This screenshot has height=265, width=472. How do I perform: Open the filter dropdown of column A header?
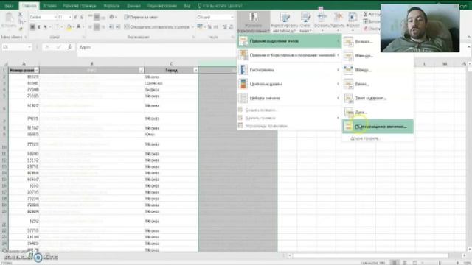tap(36, 70)
